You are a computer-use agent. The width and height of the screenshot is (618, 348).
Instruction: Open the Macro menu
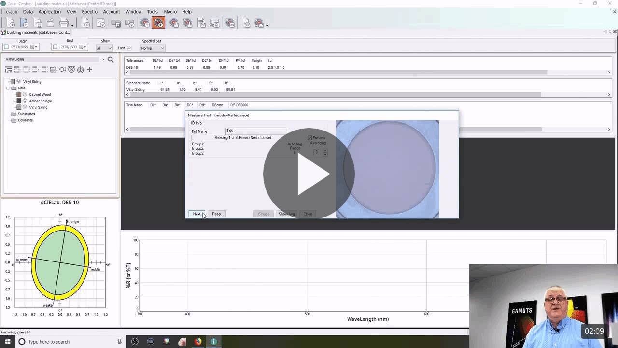[x=170, y=12]
